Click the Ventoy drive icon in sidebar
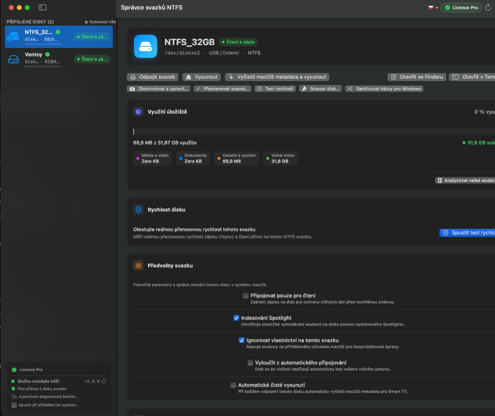The height and width of the screenshot is (416, 495). [x=13, y=59]
